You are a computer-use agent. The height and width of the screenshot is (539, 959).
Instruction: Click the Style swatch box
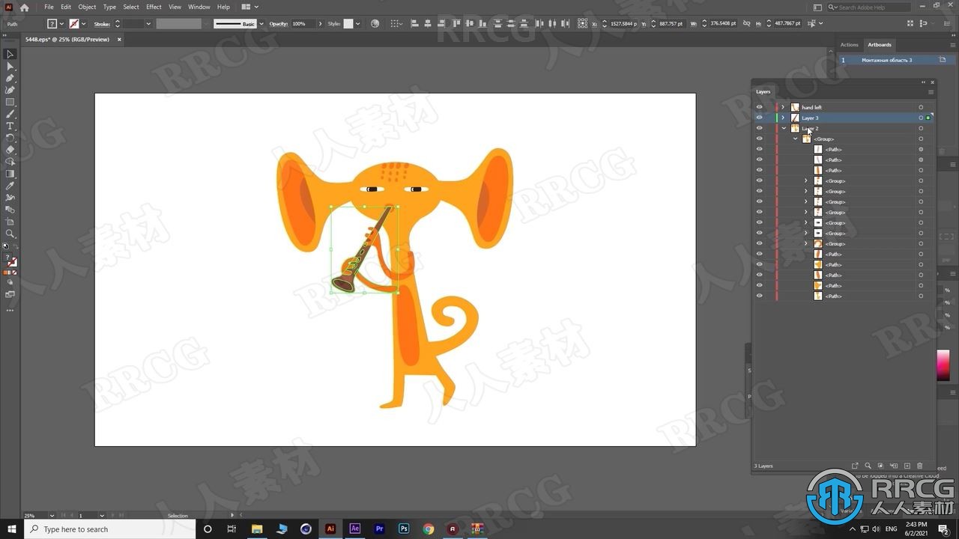tap(348, 24)
